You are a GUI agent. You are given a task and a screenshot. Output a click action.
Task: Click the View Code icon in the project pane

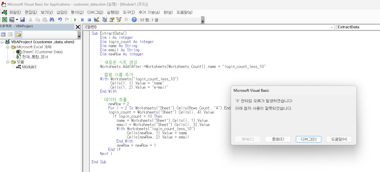pos(3,35)
